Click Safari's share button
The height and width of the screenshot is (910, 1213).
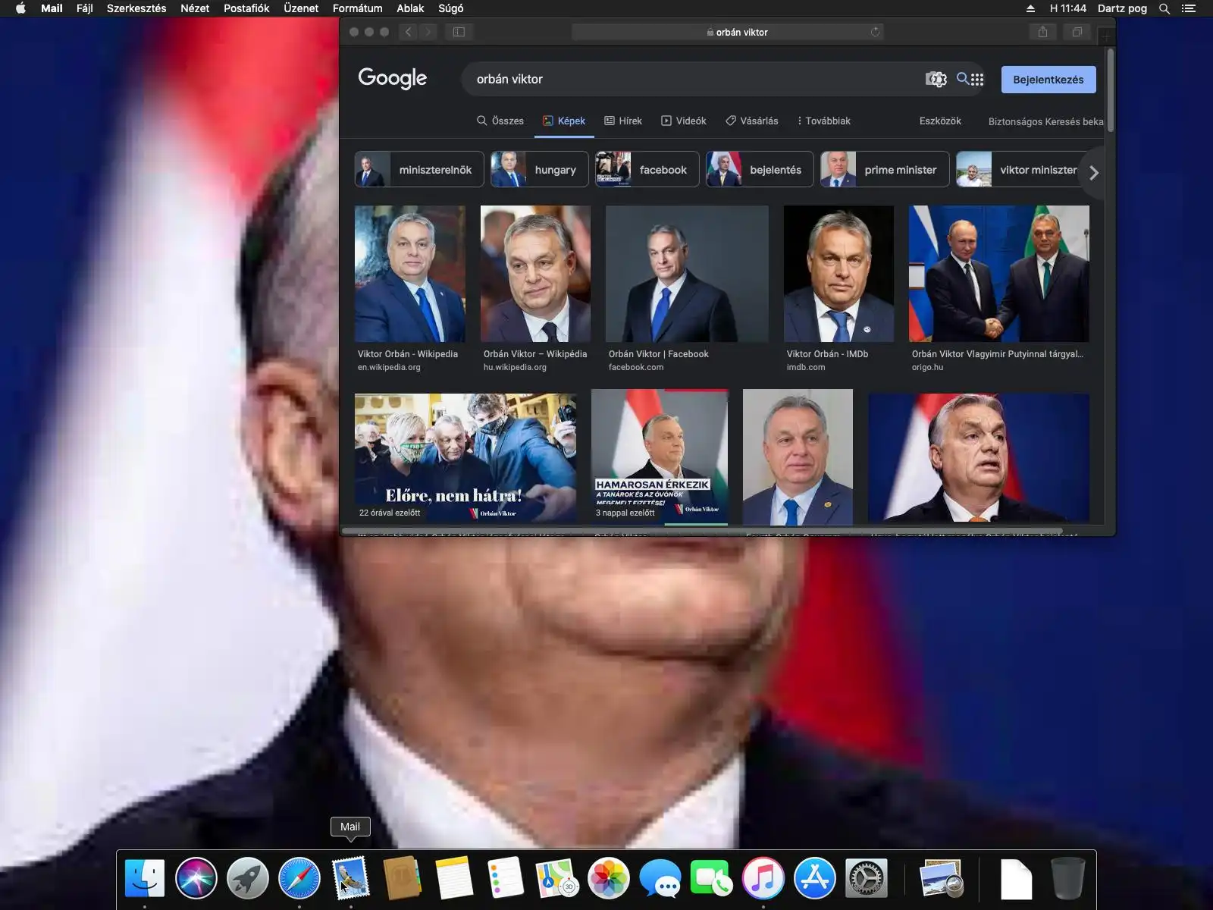pos(1043,32)
